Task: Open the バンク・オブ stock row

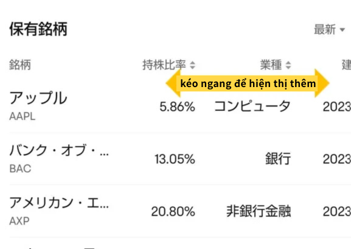Action: [180, 159]
